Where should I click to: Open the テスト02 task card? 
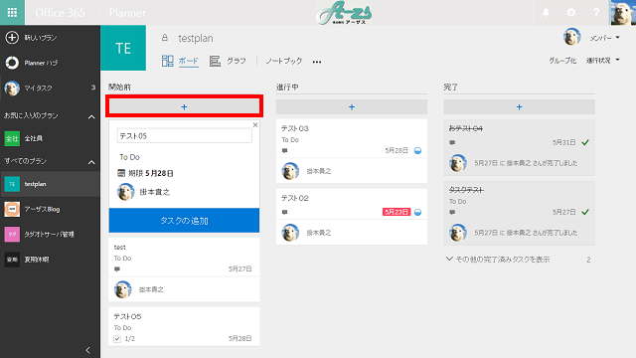click(x=352, y=217)
